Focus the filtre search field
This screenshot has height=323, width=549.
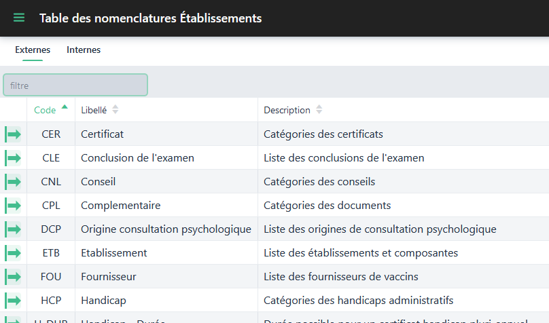(75, 85)
